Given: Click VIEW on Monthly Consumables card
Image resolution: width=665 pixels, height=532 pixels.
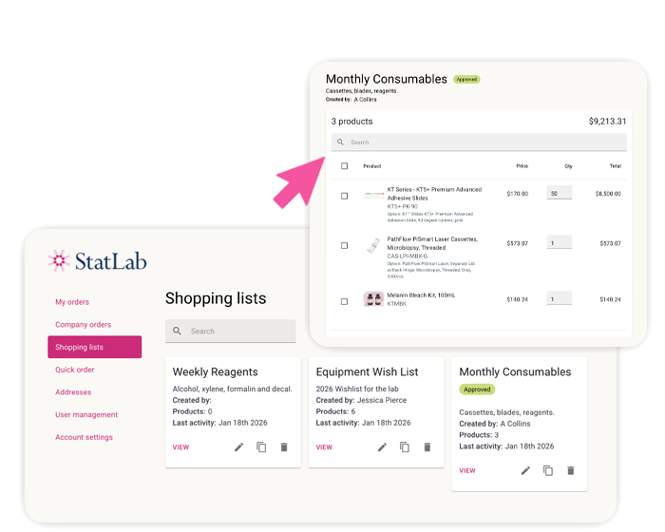Looking at the screenshot, I should pos(467,470).
